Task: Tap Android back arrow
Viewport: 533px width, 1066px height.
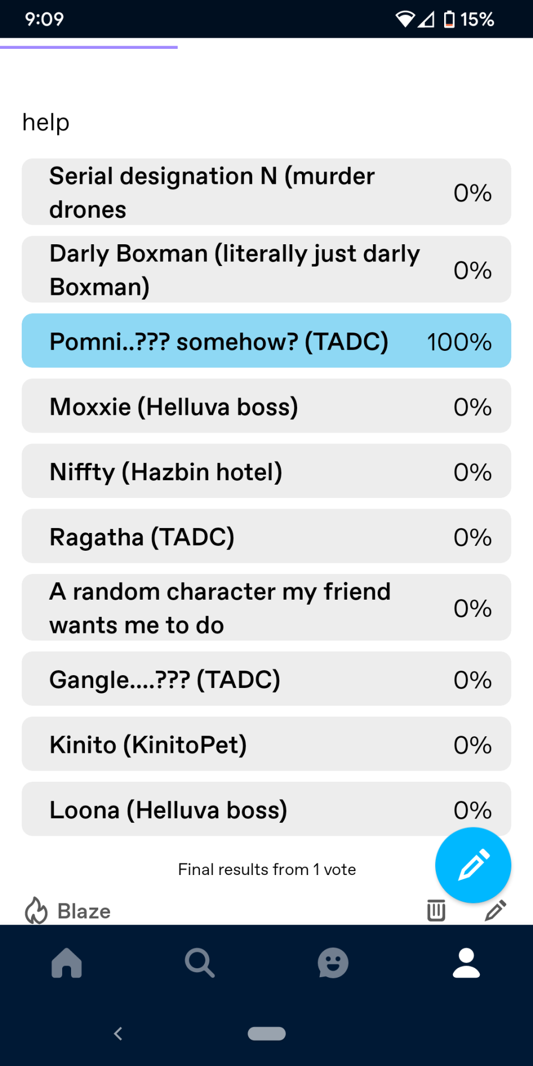Action: pos(118,1033)
